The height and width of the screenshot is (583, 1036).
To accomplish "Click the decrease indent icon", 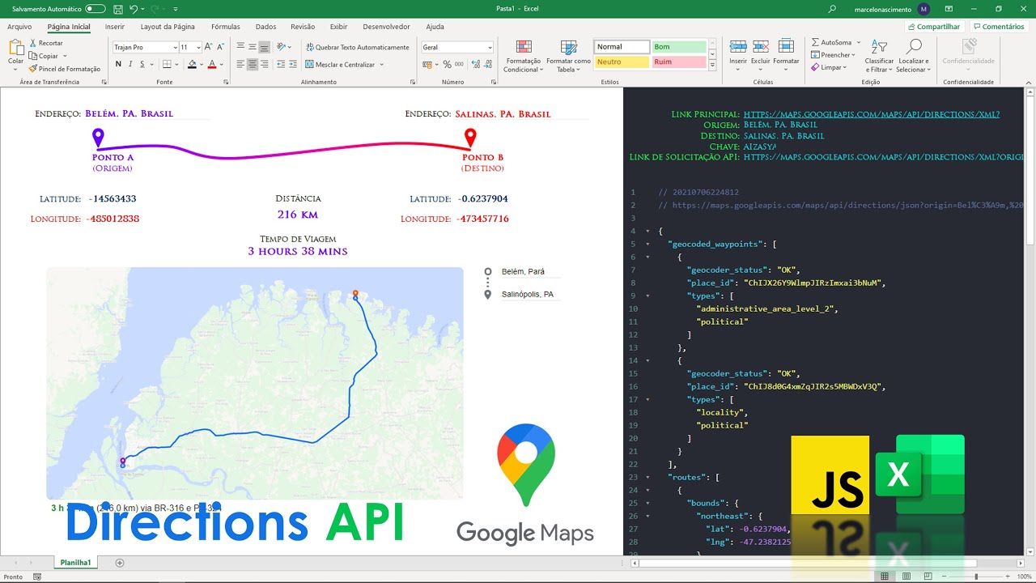I will click(280, 64).
